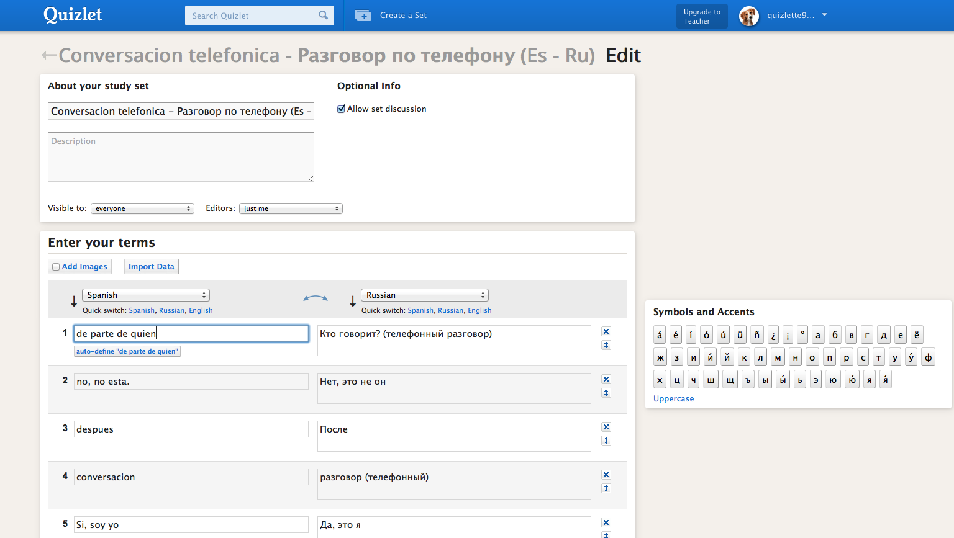The width and height of the screenshot is (954, 538).
Task: Toggle Allow set discussion checkbox
Action: point(341,109)
